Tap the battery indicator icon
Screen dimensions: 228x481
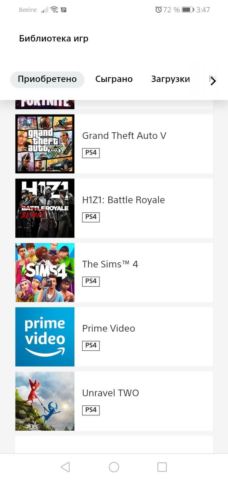(188, 10)
